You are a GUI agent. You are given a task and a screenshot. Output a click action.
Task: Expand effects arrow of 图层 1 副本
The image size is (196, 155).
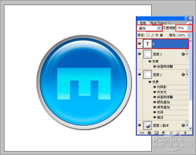click(187, 125)
